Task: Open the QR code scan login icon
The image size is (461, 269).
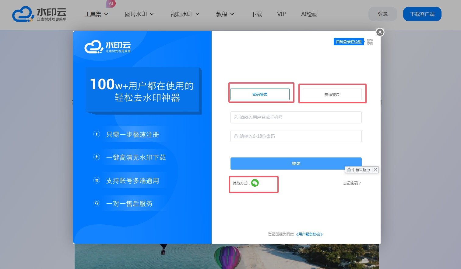Action: (x=370, y=42)
